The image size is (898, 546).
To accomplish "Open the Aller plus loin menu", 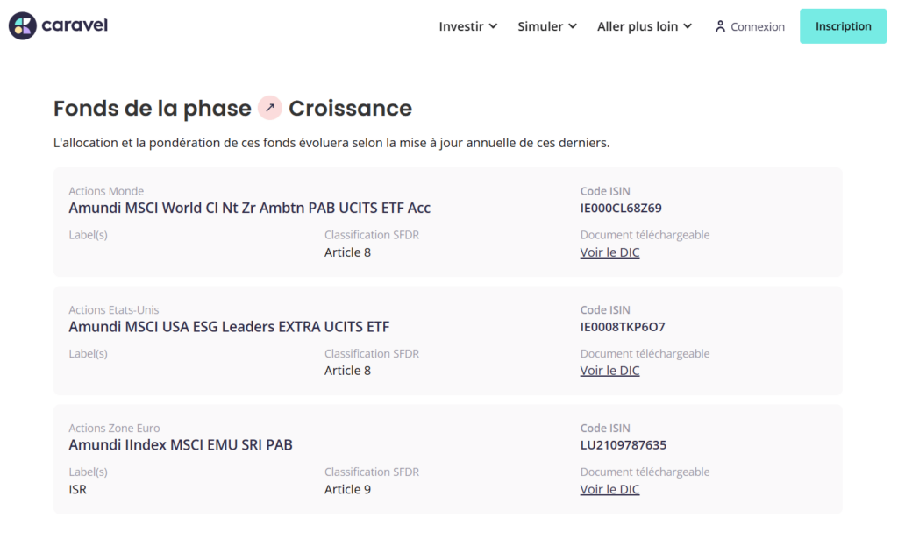I will coord(645,26).
